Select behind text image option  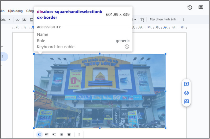click(62, 135)
